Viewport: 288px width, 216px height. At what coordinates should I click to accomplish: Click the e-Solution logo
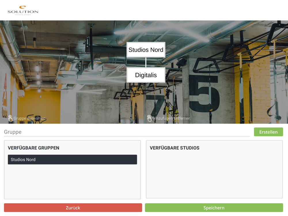[x=23, y=10]
